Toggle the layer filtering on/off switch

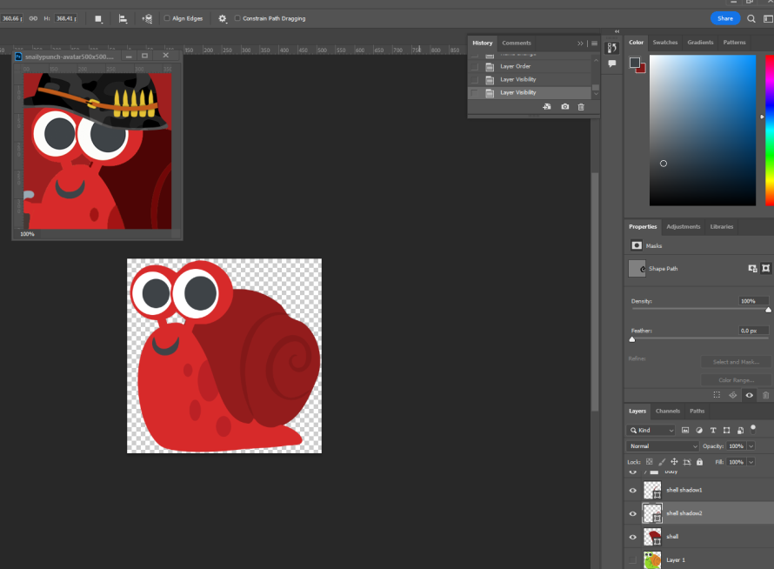[x=753, y=429]
